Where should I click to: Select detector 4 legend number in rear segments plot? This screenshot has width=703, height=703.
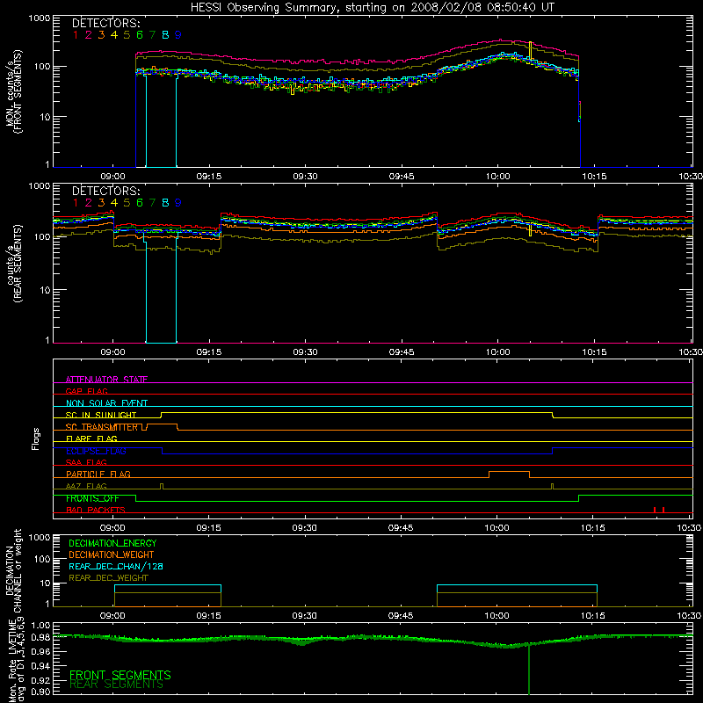tap(114, 203)
